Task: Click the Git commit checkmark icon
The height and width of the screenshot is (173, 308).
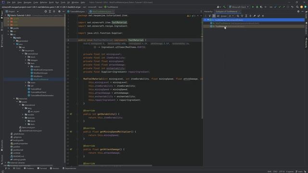Action: pyautogui.click(x=280, y=7)
